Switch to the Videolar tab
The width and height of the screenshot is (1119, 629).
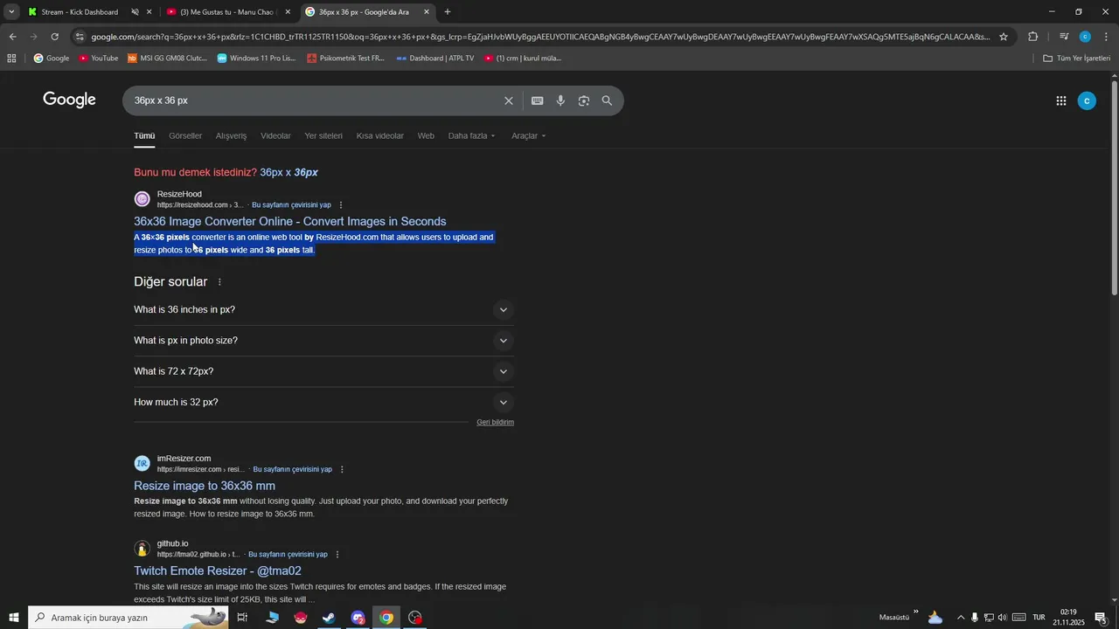coord(275,136)
